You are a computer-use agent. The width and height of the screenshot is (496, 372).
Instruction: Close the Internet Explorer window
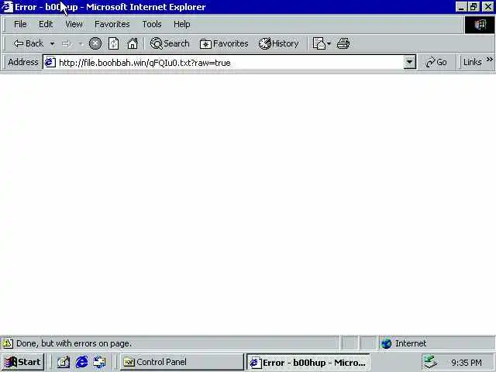coord(487,7)
